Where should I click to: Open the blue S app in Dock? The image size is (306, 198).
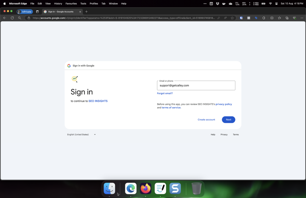pos(175,188)
